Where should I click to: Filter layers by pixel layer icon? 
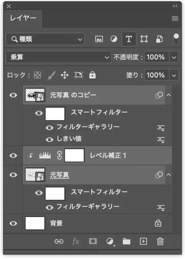[99, 39]
